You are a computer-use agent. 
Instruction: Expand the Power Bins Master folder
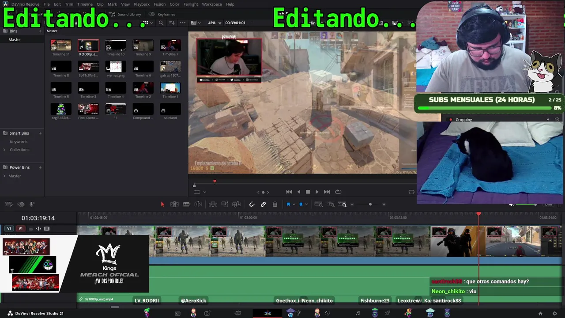[4, 176]
